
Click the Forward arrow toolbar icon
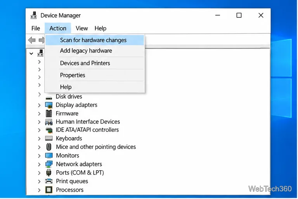[42, 40]
